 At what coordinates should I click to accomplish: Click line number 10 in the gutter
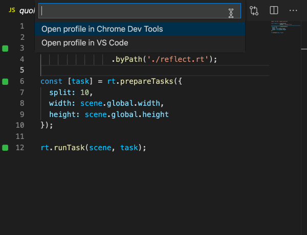point(20,126)
